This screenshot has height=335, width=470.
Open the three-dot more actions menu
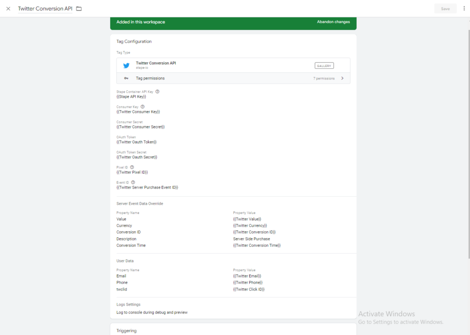point(464,8)
